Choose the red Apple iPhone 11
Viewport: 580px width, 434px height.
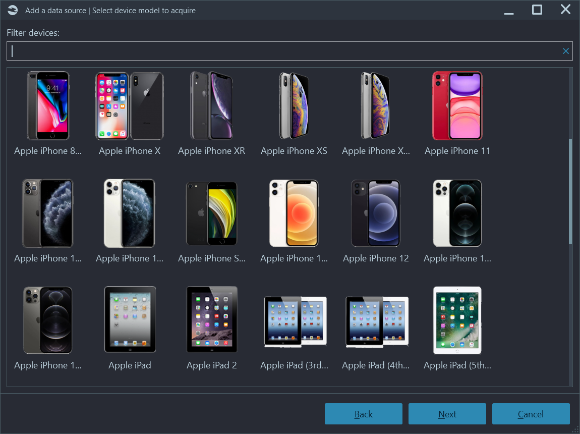[x=457, y=114]
